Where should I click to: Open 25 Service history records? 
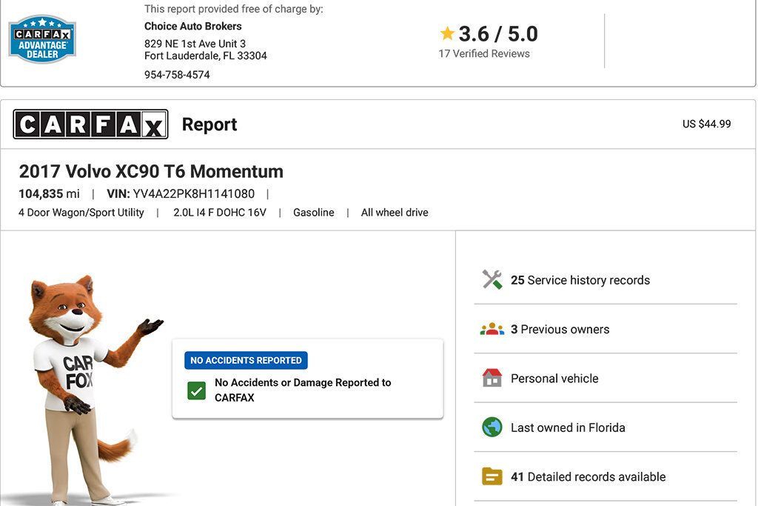[580, 280]
